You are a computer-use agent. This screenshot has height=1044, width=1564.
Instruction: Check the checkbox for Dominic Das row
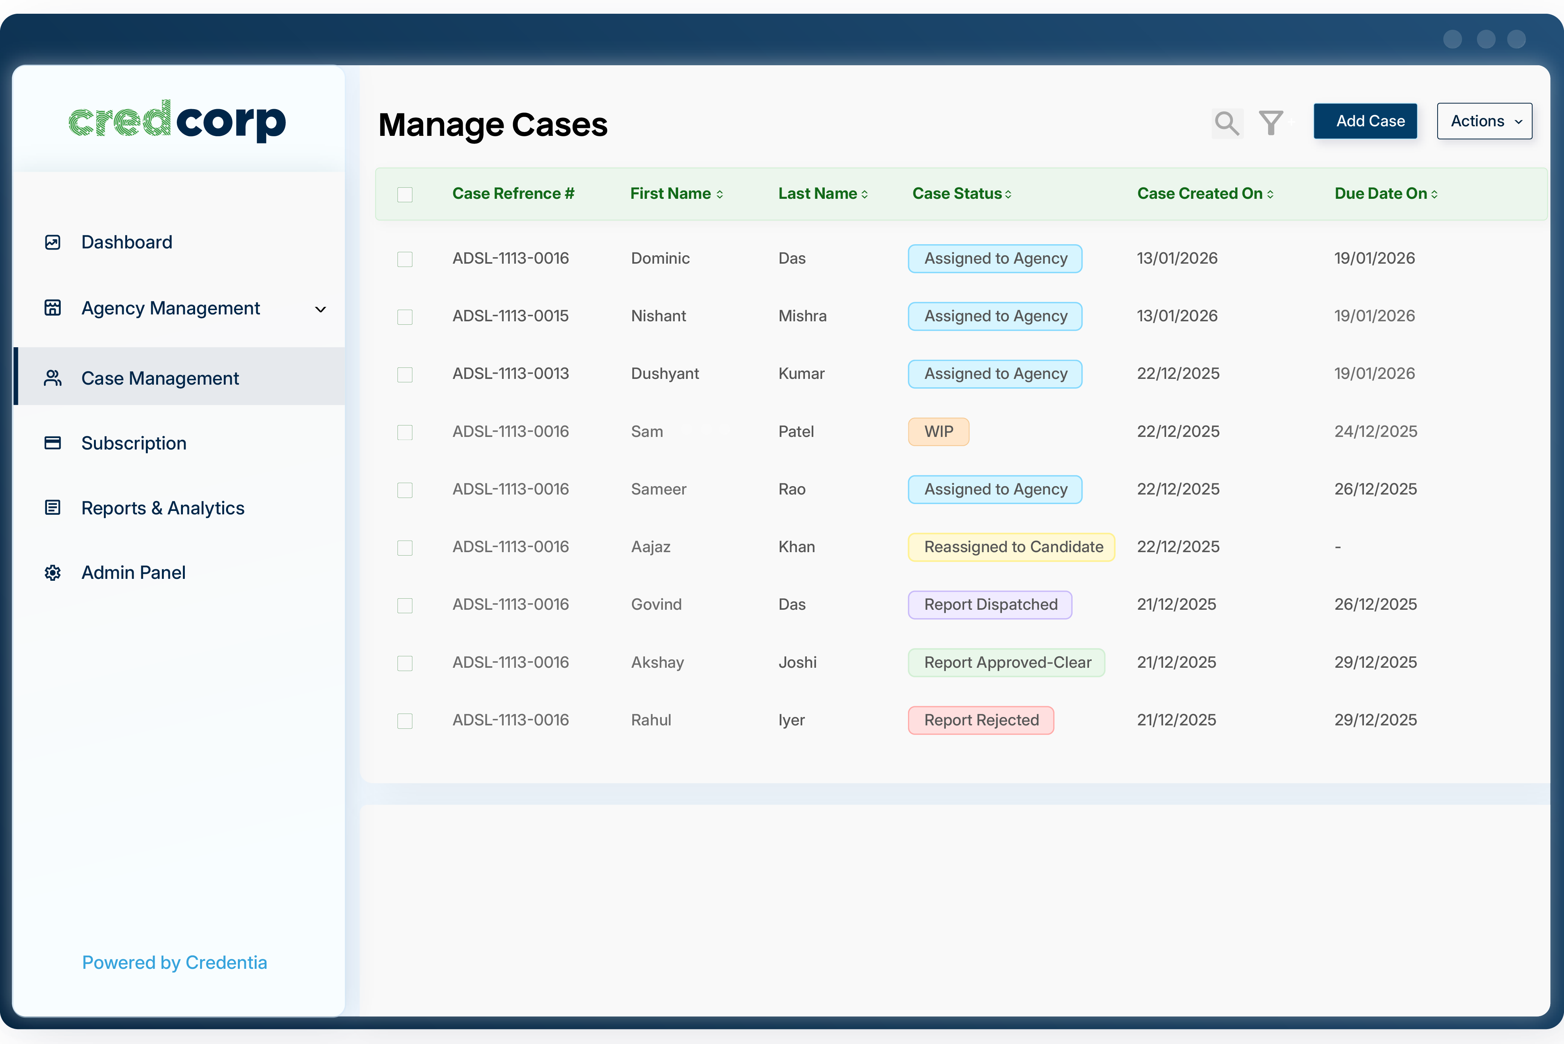(405, 259)
